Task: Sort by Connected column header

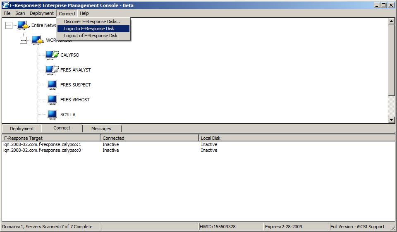Action: 149,138
